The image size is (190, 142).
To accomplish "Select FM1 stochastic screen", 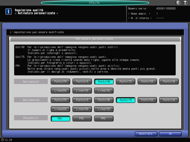I will [x=60, y=119].
